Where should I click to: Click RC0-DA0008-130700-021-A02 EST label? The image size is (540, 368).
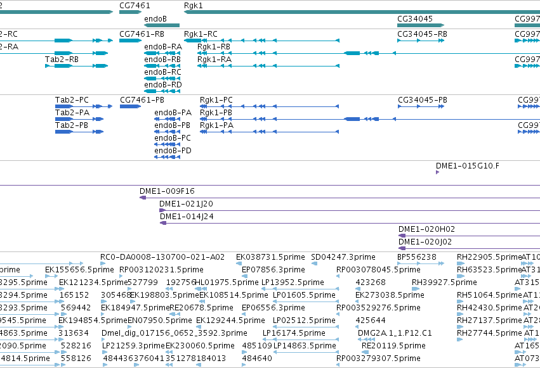[162, 257]
